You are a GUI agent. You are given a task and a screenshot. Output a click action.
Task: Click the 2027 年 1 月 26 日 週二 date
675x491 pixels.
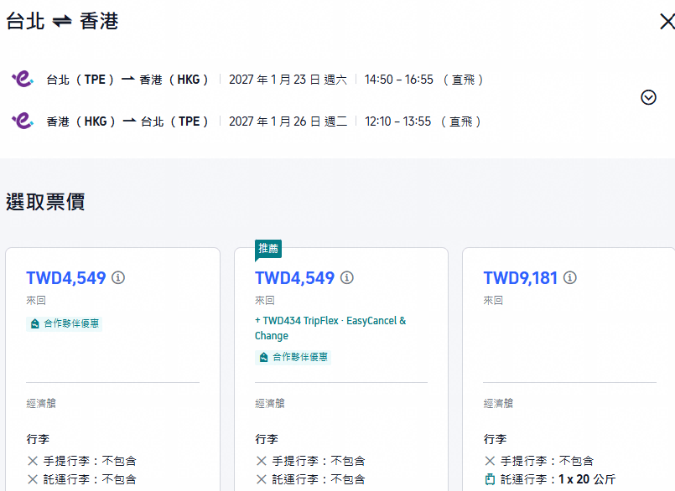pos(288,121)
